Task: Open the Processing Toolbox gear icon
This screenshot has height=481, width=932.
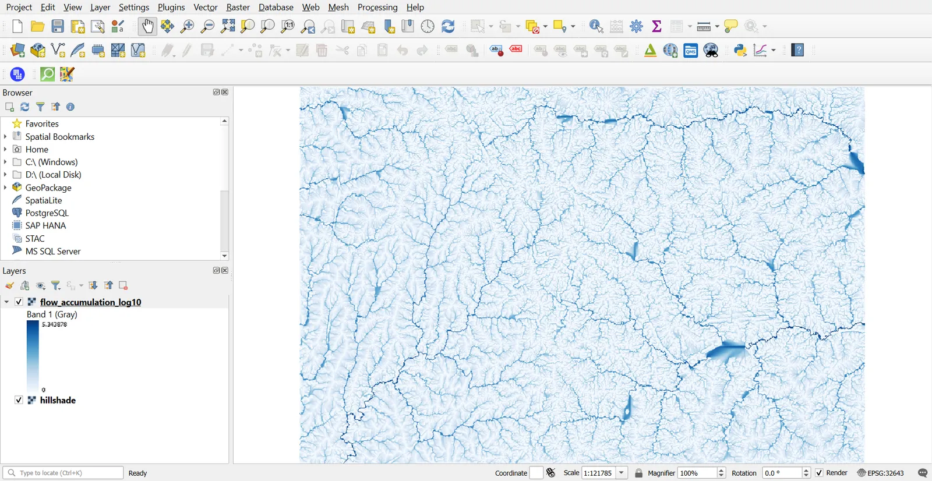Action: [x=637, y=26]
